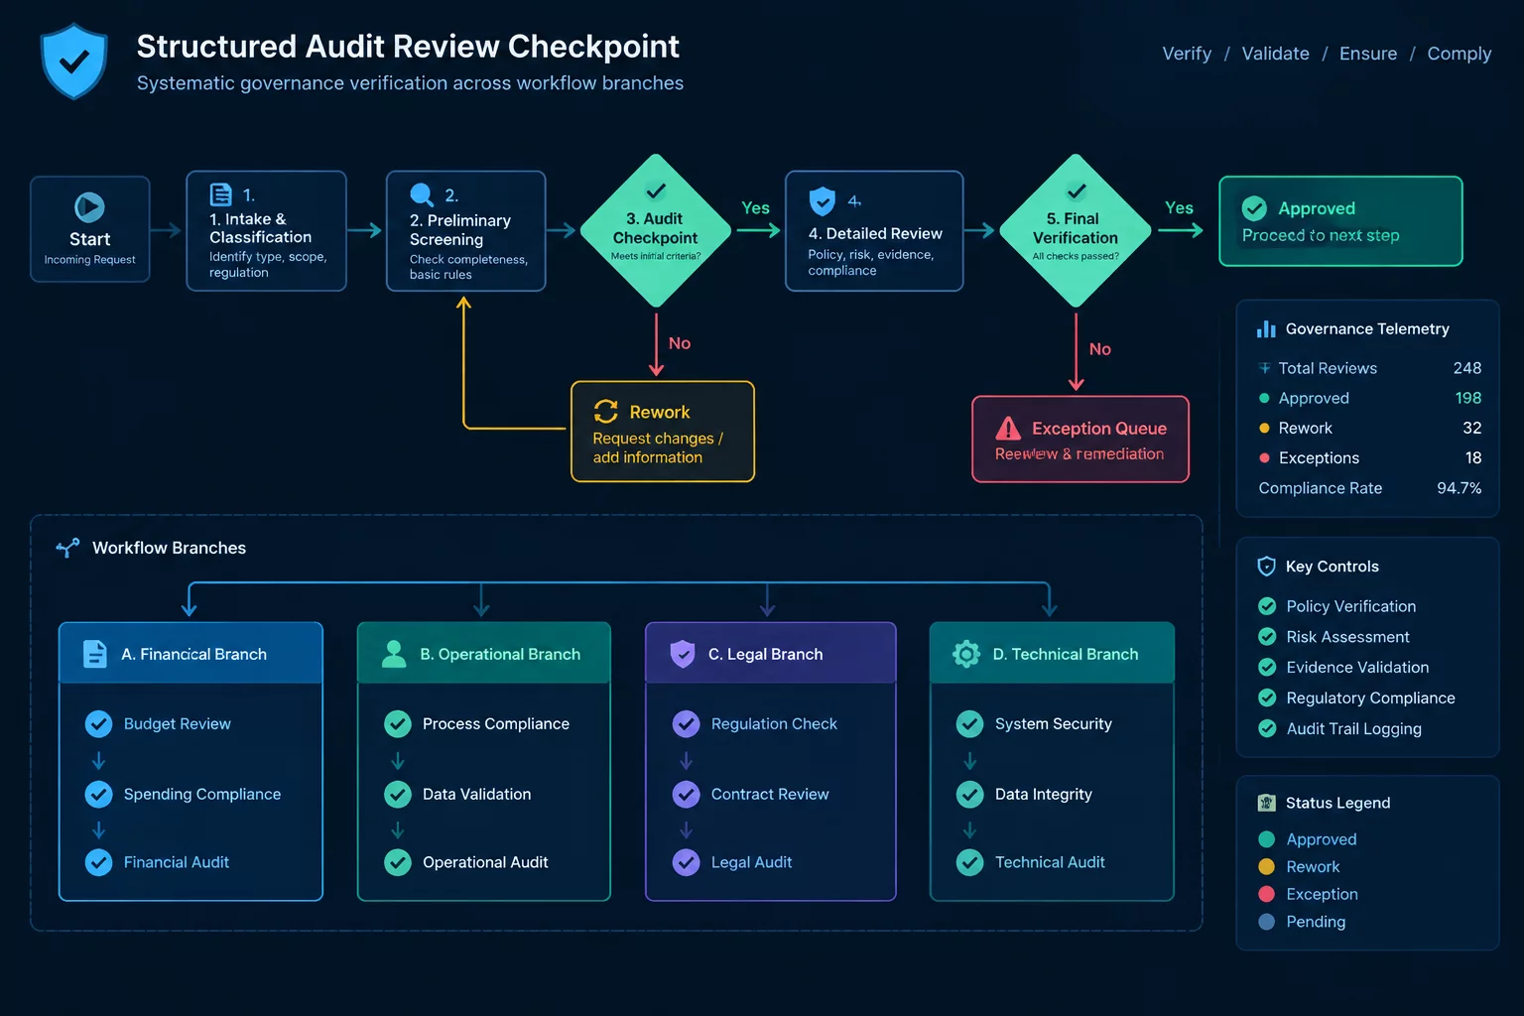The width and height of the screenshot is (1524, 1016).
Task: Click the Status Legend header icon
Action: click(x=1266, y=803)
